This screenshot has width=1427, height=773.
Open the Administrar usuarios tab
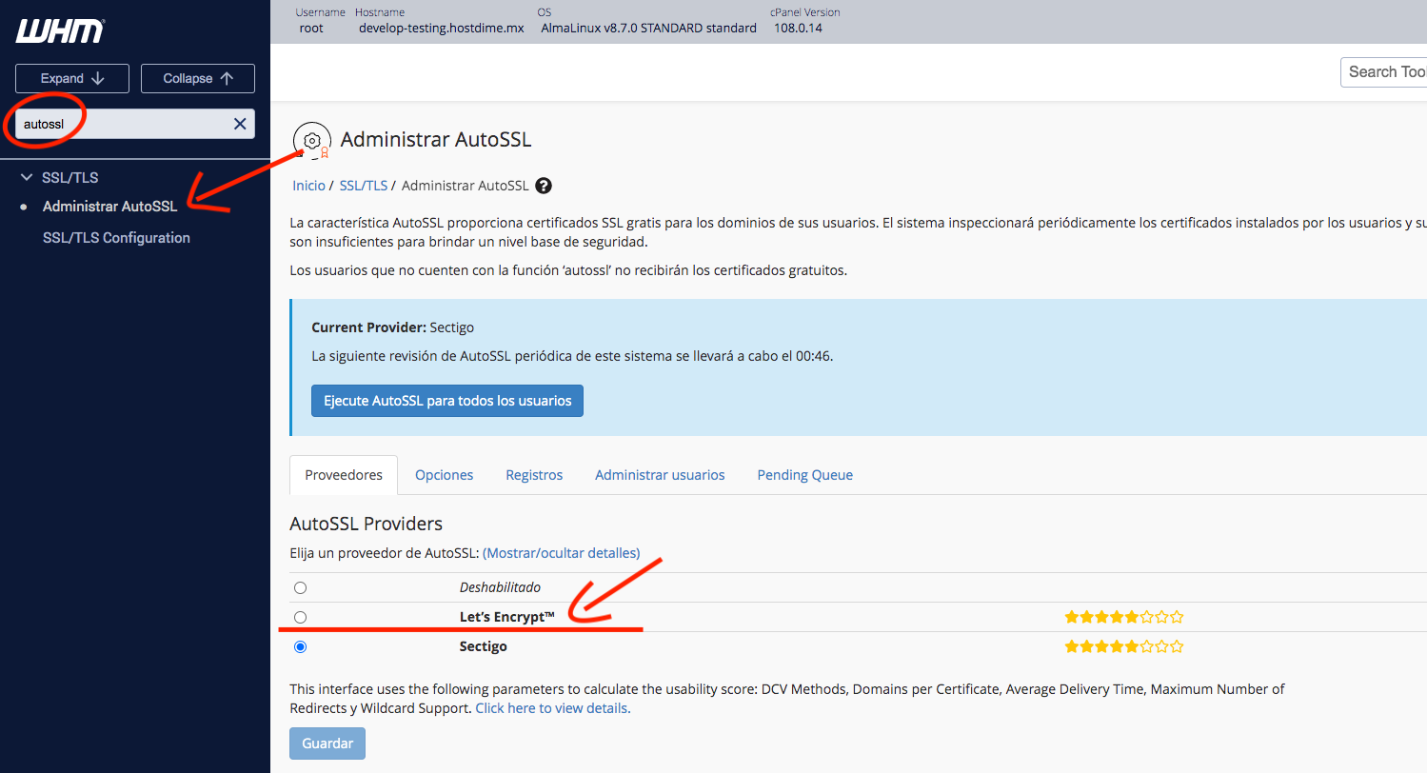[x=660, y=475]
